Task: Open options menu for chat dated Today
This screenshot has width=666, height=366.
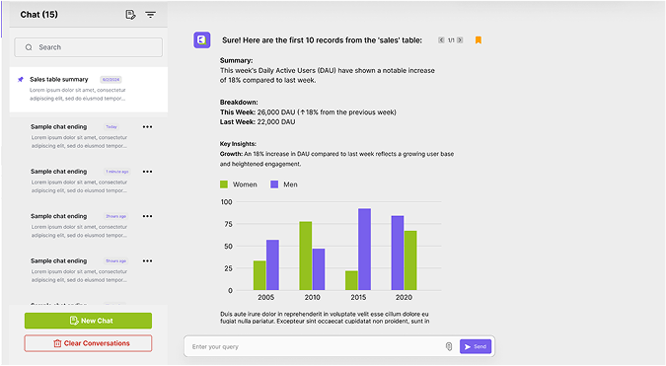Action: (x=147, y=127)
